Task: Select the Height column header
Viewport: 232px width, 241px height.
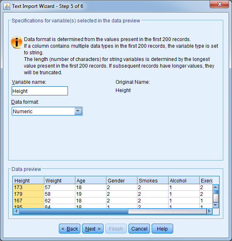Action: 29,180
